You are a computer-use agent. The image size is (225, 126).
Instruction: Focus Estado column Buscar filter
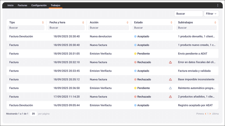pyautogui.click(x=152, y=28)
